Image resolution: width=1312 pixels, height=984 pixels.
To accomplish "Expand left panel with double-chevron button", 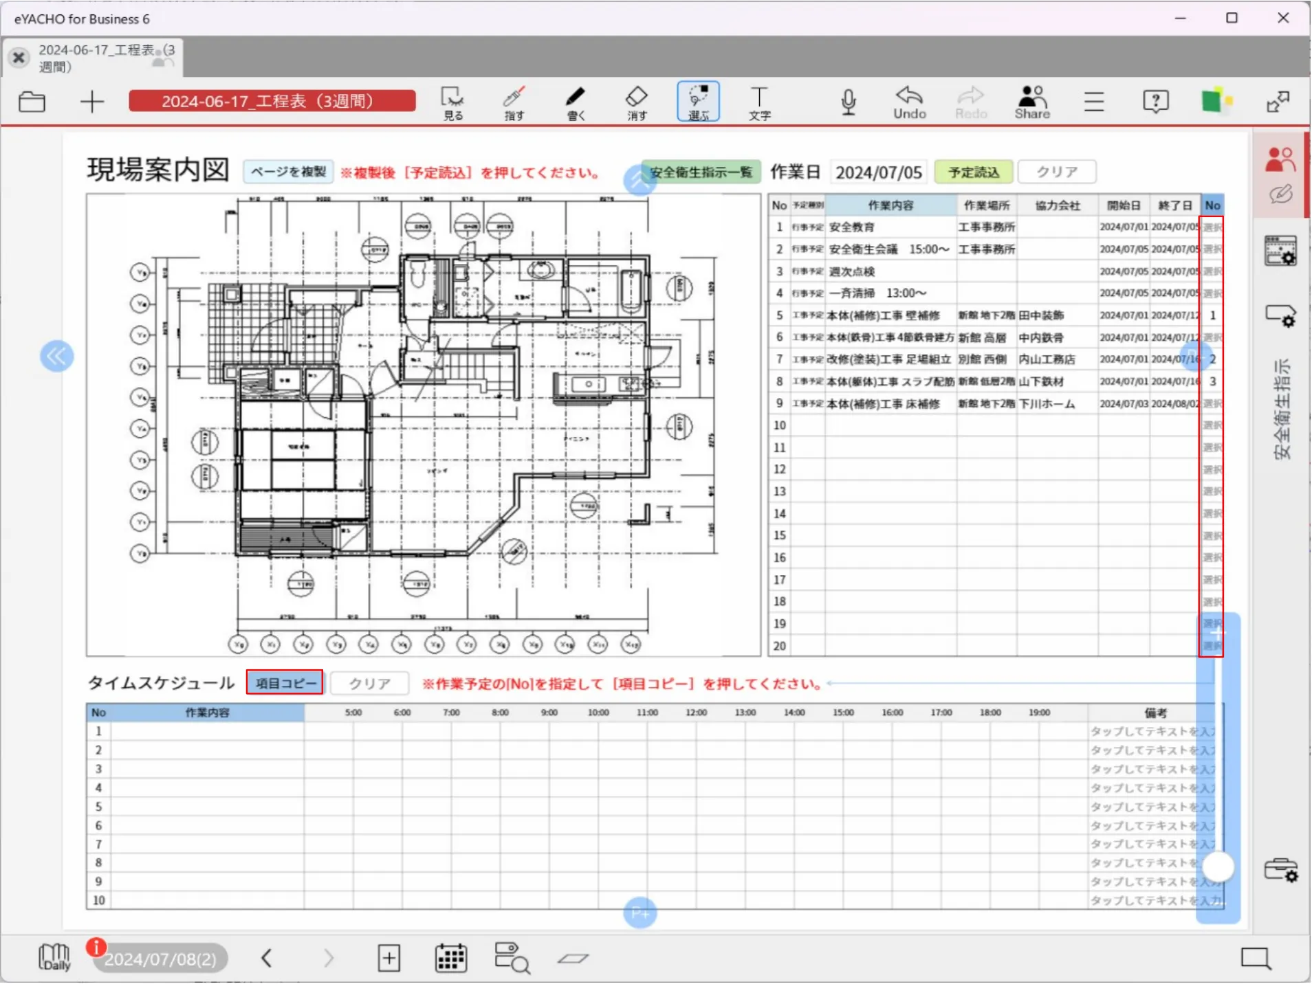I will tap(56, 357).
